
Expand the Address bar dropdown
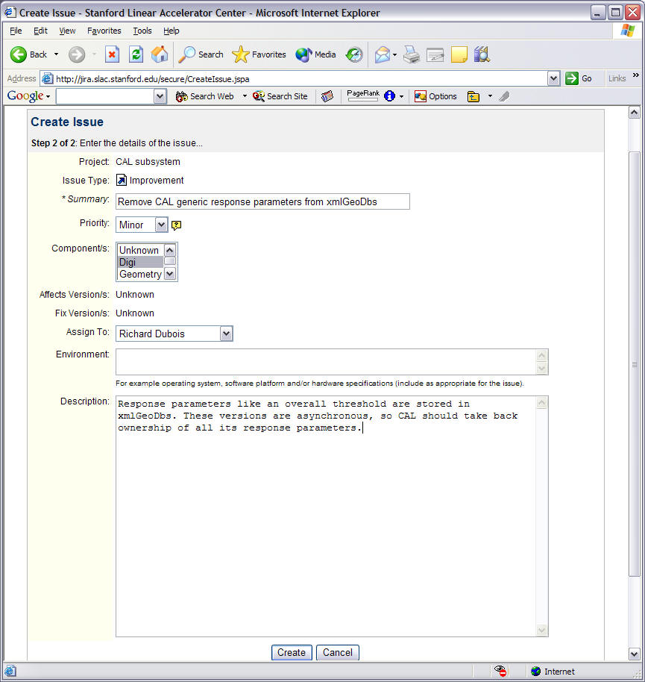coord(553,79)
